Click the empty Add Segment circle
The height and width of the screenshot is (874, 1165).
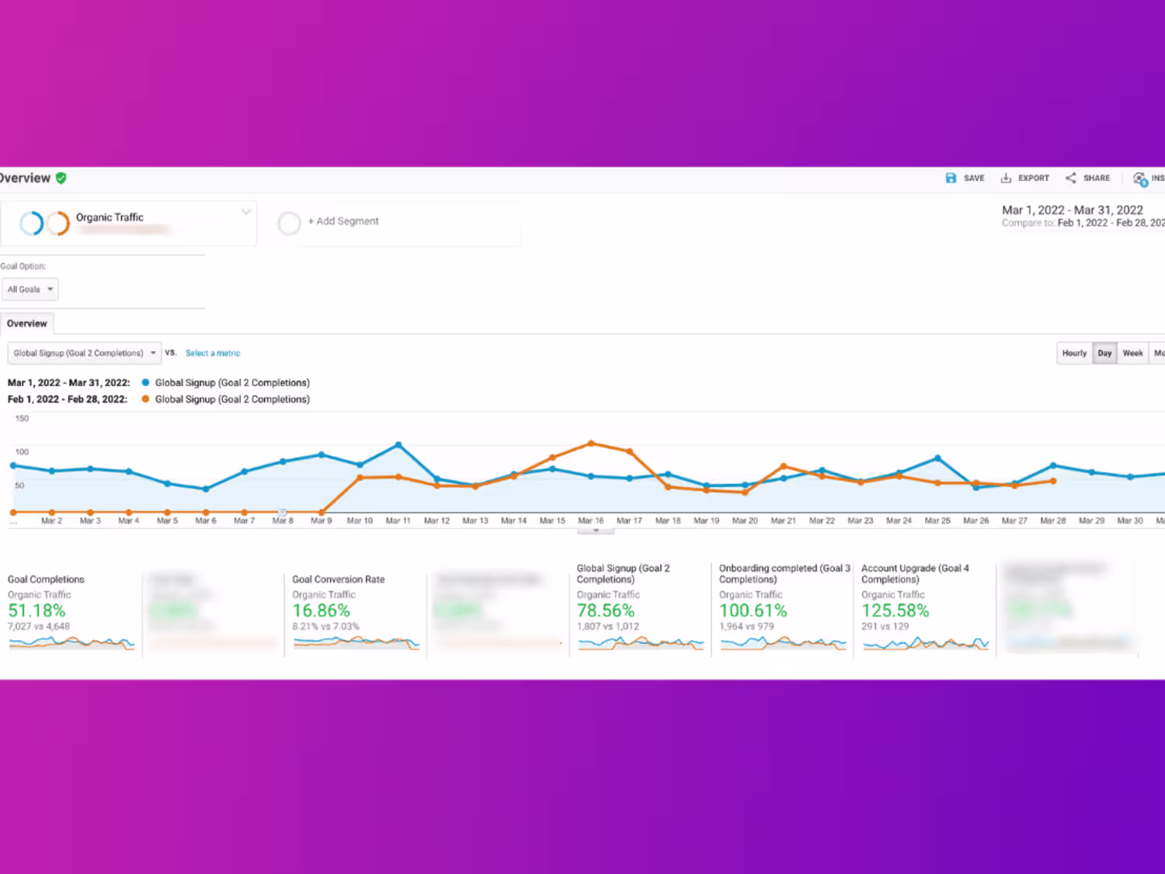pos(289,223)
